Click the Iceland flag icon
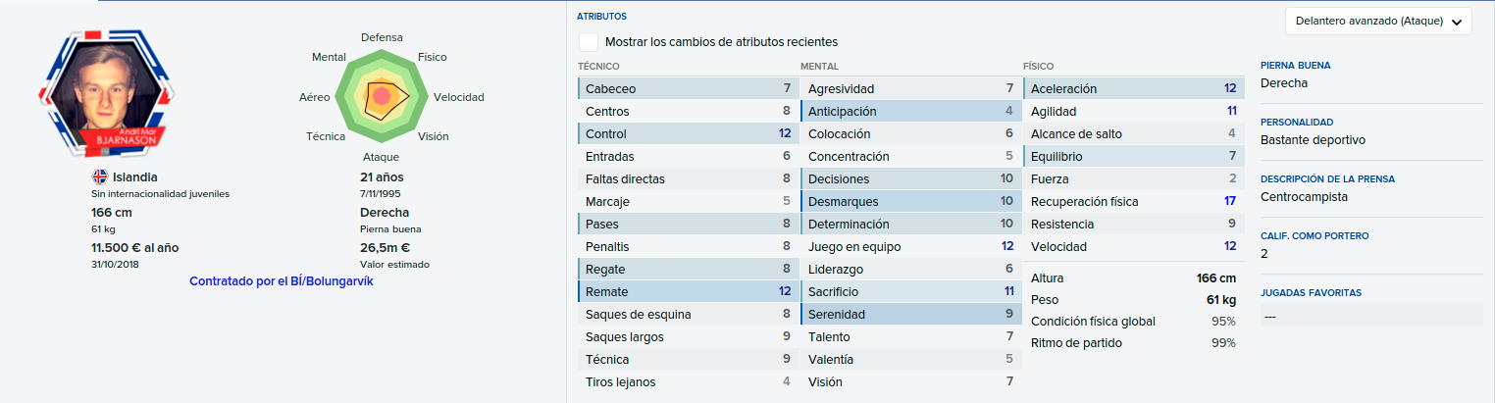This screenshot has width=1495, height=403. tap(99, 177)
